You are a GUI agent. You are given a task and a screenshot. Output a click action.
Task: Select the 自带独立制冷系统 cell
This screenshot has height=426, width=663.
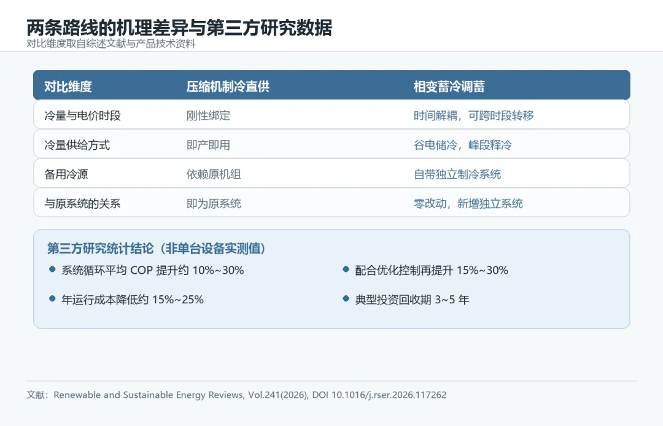click(457, 174)
